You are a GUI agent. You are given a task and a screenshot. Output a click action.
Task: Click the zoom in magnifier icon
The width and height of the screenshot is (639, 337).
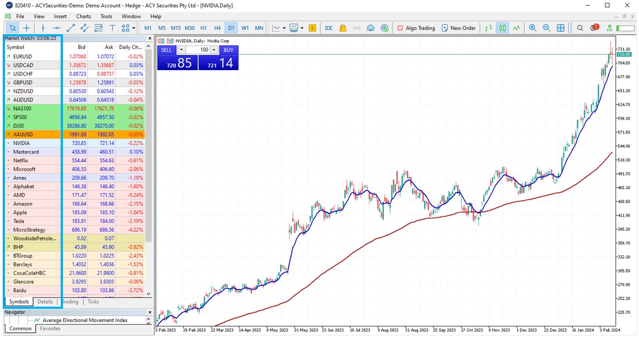tap(532, 28)
